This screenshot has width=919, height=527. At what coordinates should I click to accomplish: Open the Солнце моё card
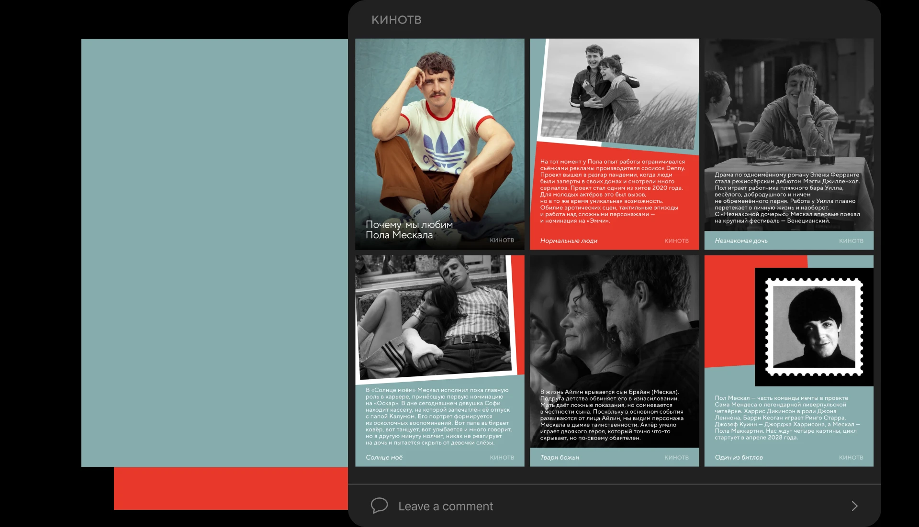coord(439,361)
